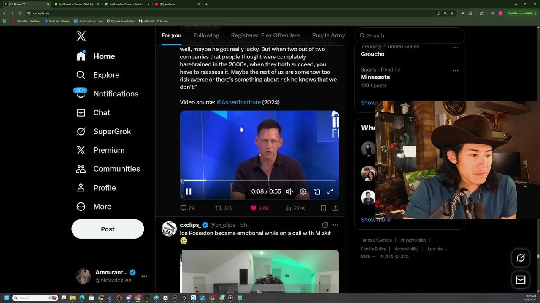
Task: Open the Windows Start menu
Action: pos(6,298)
